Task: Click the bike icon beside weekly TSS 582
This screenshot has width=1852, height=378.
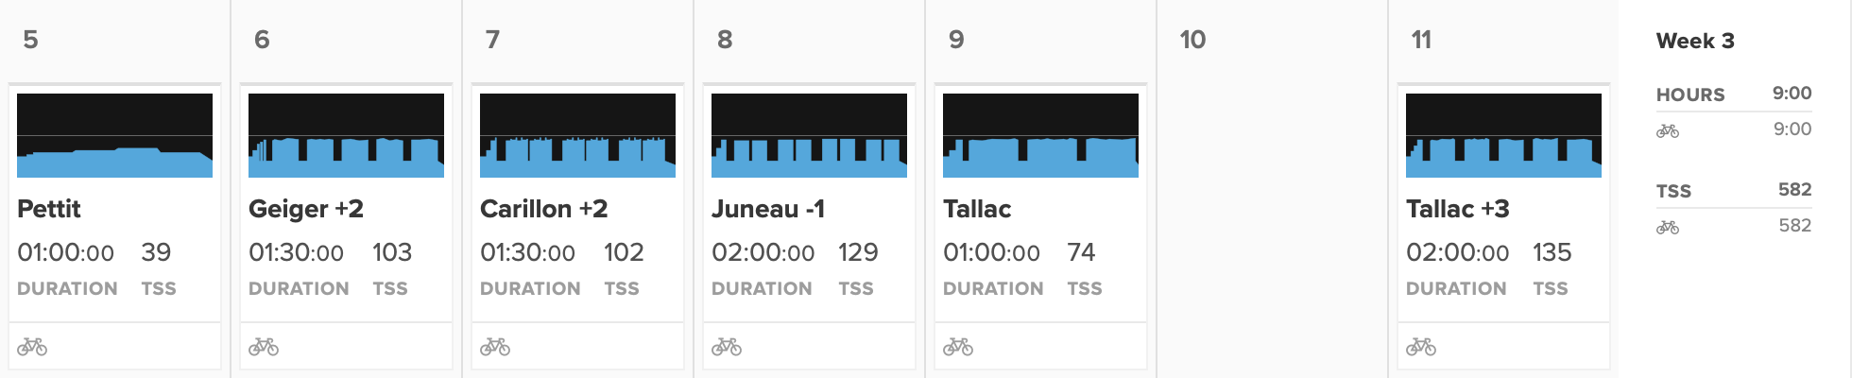Action: pos(1668,228)
